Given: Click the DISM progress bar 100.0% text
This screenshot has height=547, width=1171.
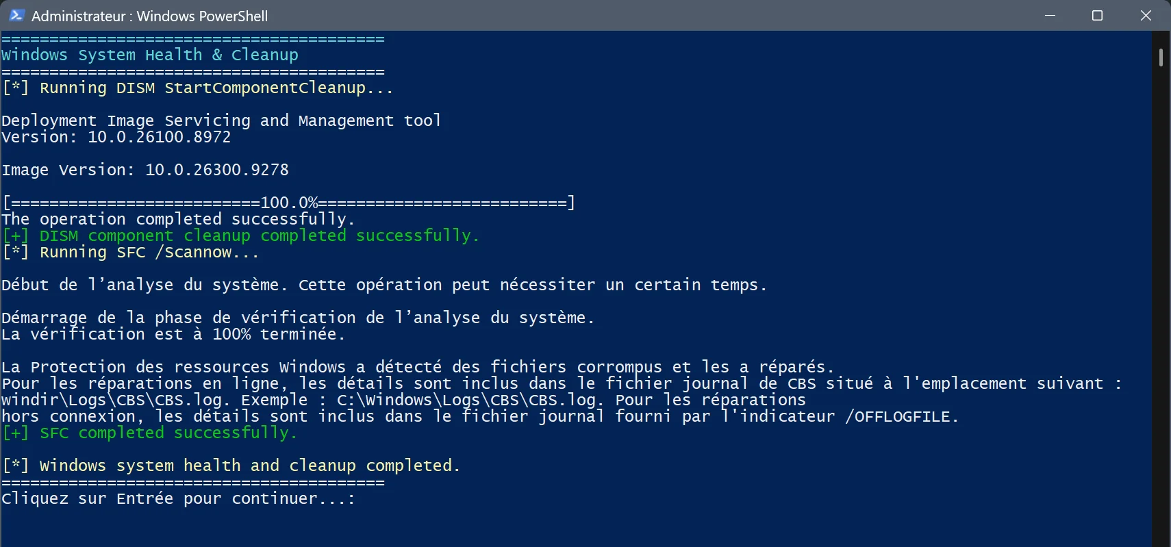Looking at the screenshot, I should (288, 203).
